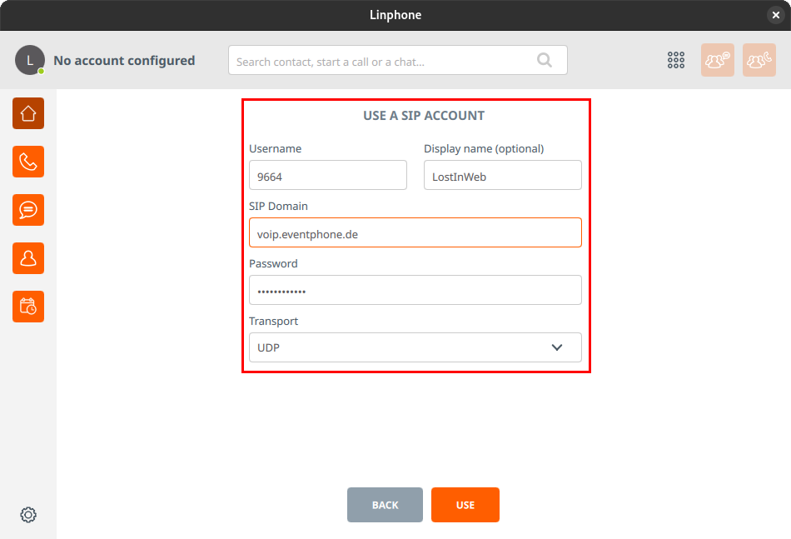
Task: Focus the Username field containing 9664
Action: tap(328, 175)
